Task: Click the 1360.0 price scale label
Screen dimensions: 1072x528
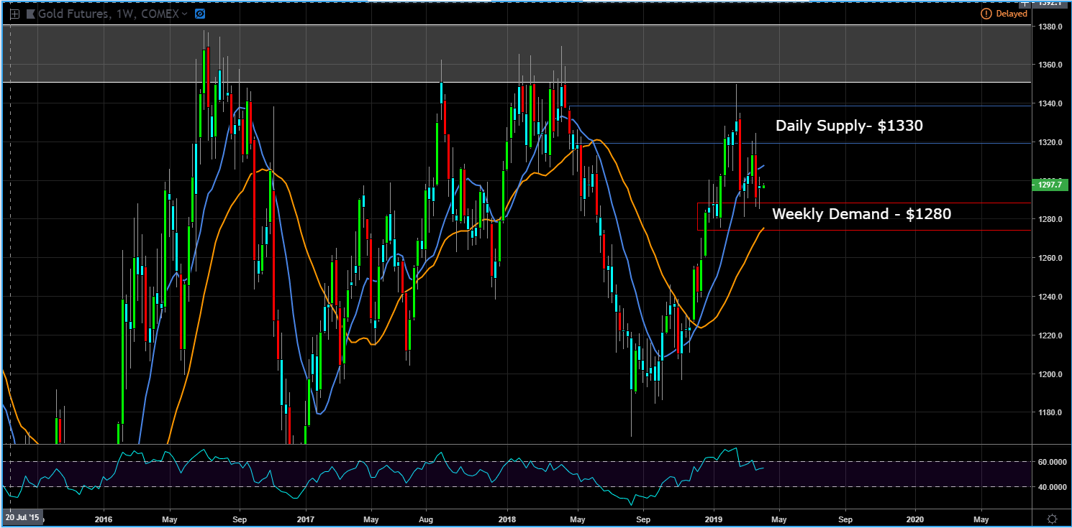Action: [x=1050, y=65]
